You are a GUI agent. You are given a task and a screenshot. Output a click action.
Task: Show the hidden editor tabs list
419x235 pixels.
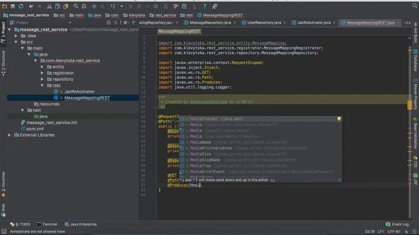click(407, 23)
